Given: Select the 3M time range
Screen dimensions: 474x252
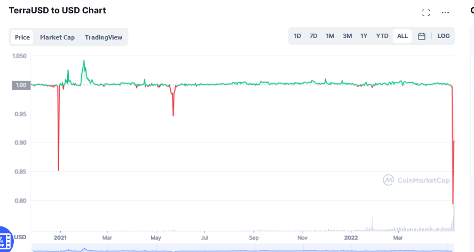Looking at the screenshot, I should point(347,36).
